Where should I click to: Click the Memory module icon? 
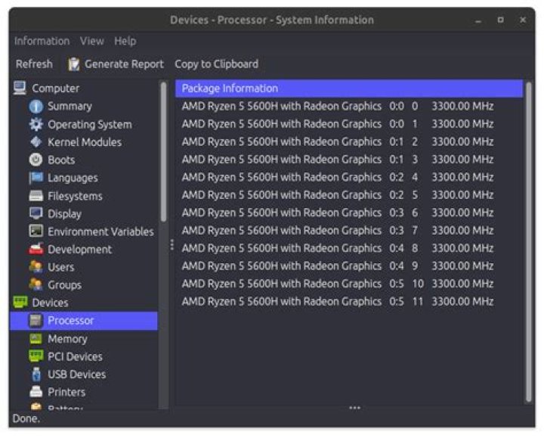click(36, 339)
